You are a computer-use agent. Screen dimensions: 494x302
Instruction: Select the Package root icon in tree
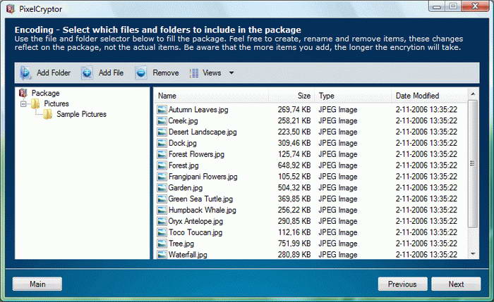pos(23,93)
